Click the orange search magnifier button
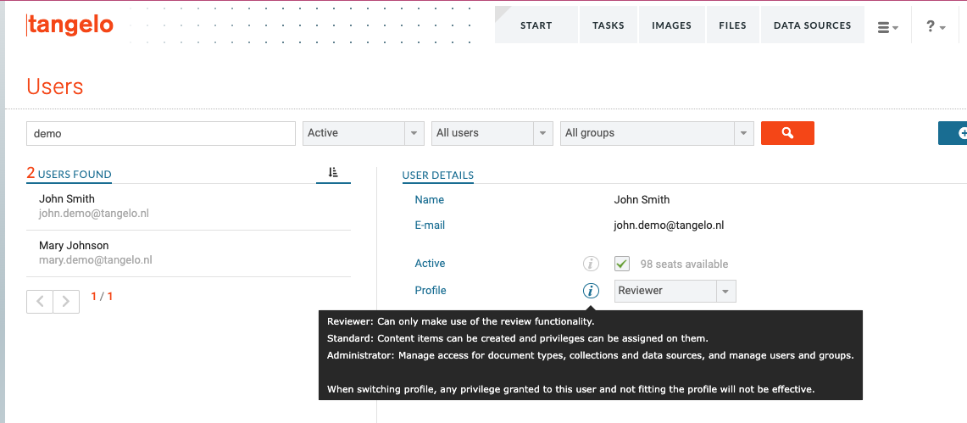The height and width of the screenshot is (423, 967). point(787,133)
